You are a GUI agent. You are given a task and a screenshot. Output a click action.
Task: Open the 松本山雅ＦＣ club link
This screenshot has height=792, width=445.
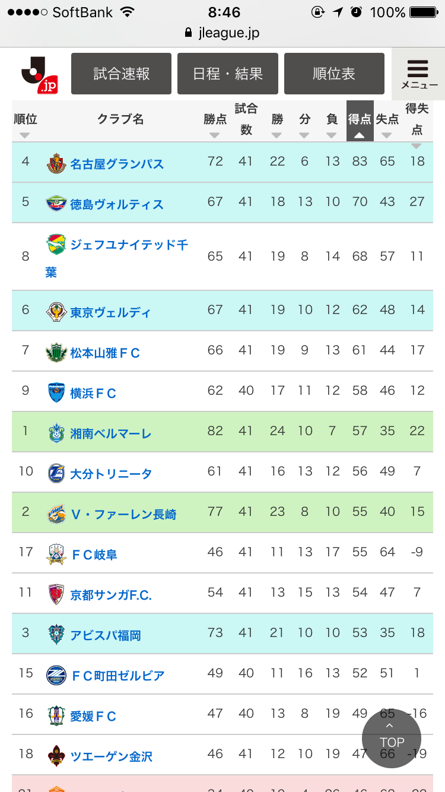[105, 353]
